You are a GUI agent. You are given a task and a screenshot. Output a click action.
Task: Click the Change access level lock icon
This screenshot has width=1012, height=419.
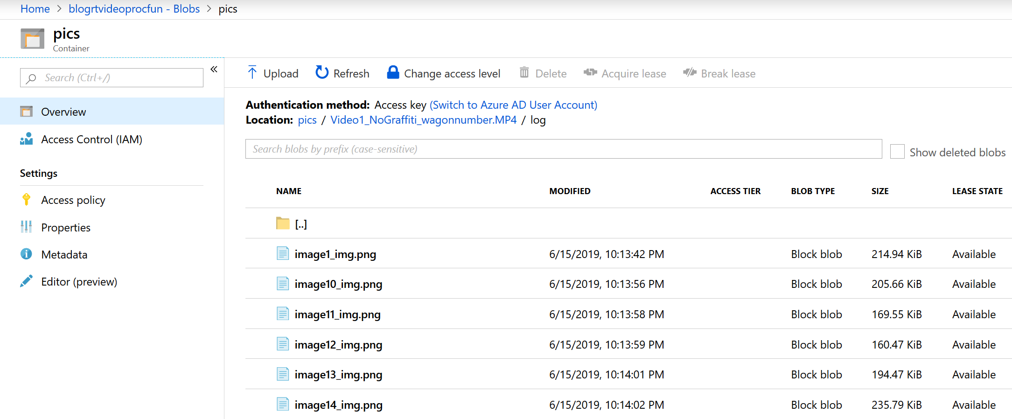393,73
